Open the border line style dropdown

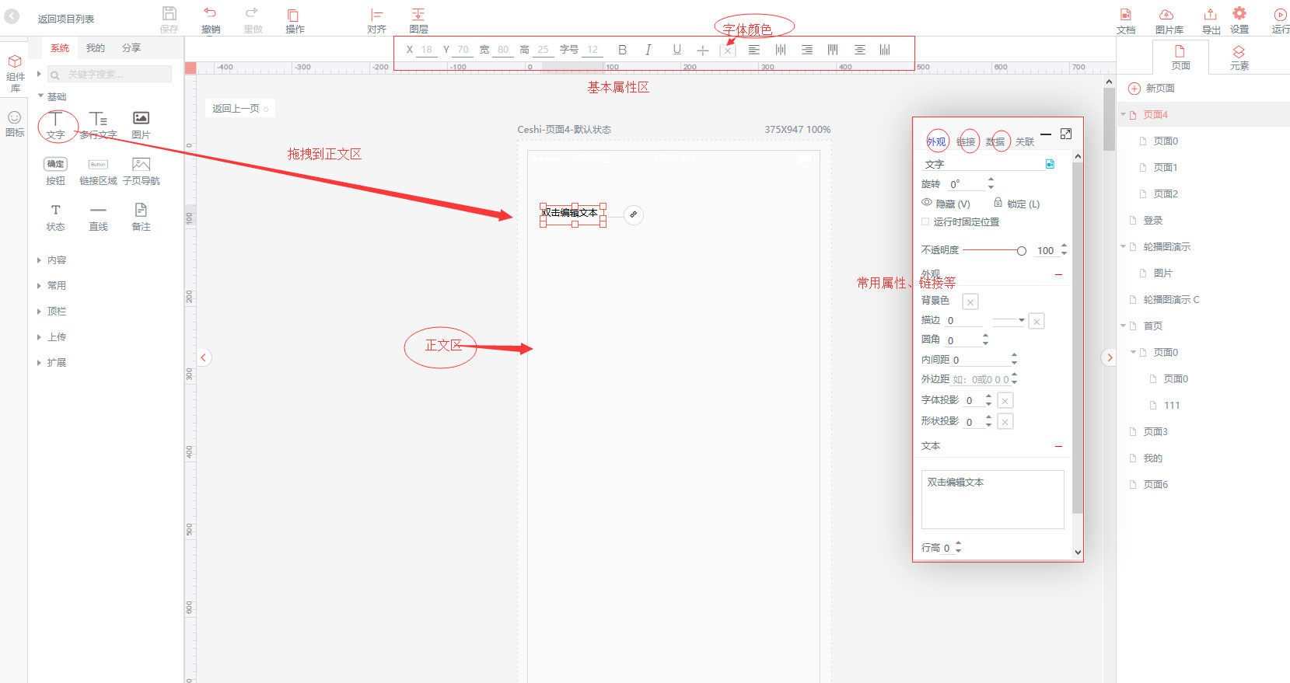1009,320
